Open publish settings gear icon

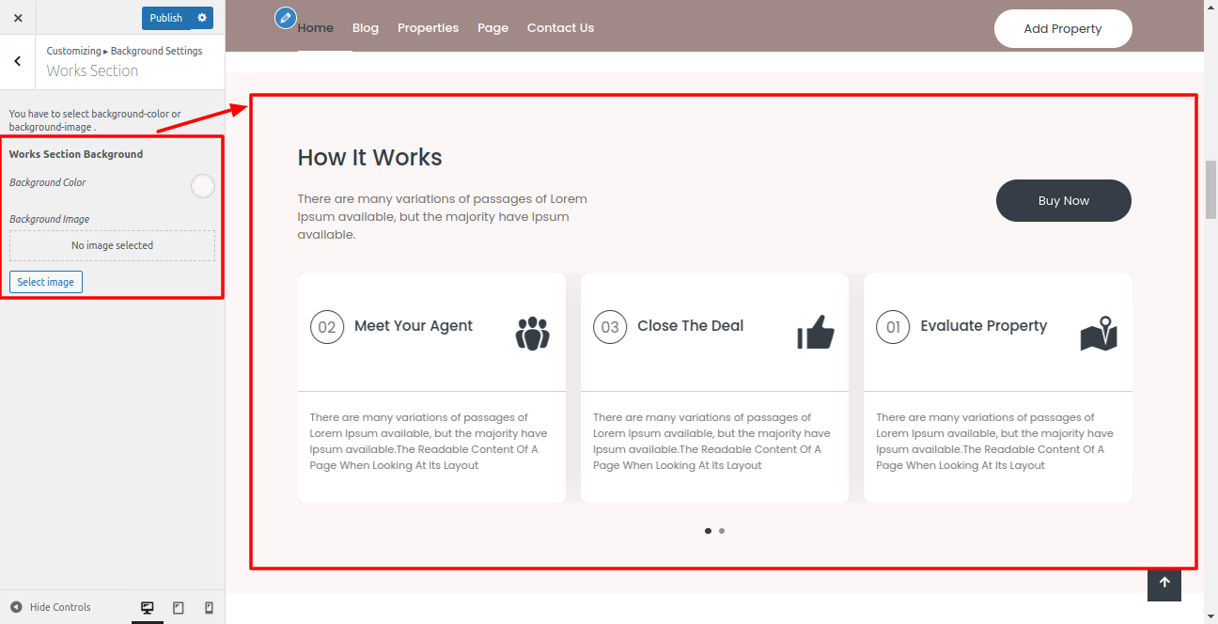[202, 18]
